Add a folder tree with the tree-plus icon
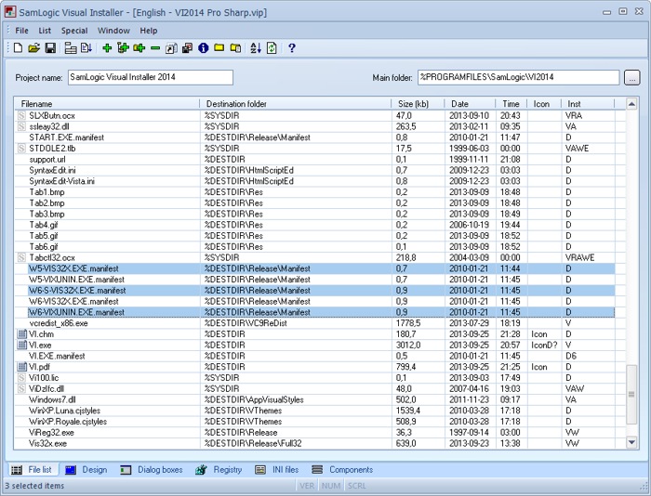The height and width of the screenshot is (496, 651). 123,48
